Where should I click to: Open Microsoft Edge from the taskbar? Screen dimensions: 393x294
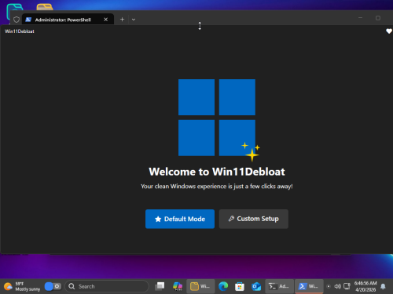click(x=223, y=286)
